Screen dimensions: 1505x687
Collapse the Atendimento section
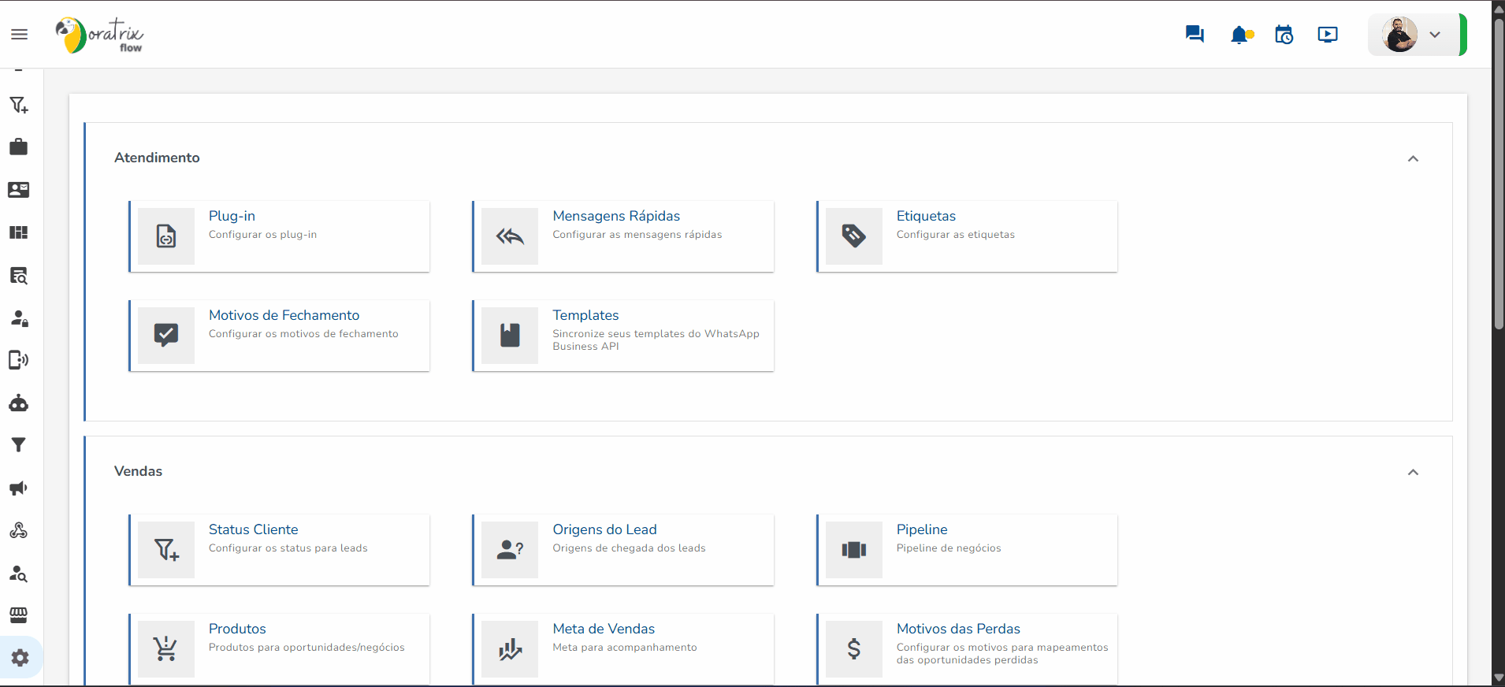click(x=1413, y=158)
